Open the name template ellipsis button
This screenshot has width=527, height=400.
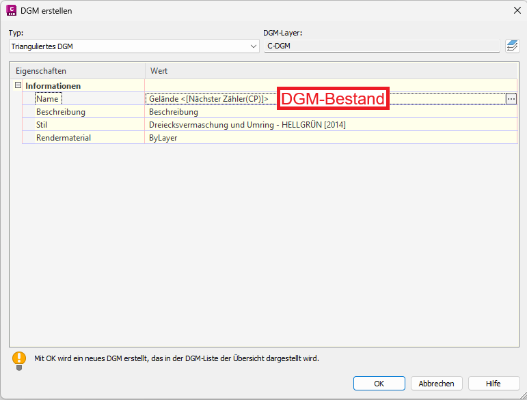[511, 99]
